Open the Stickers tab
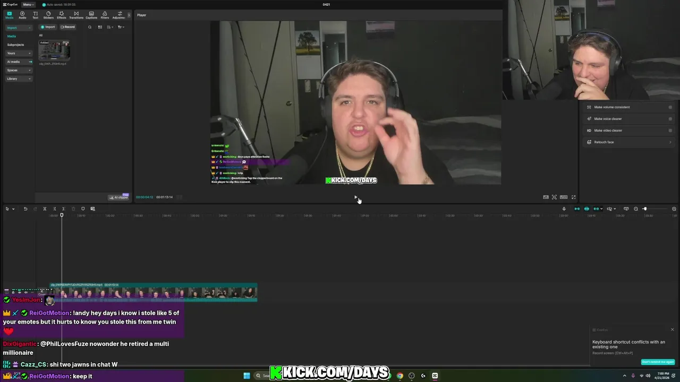Screen dimensions: 680x382 [48, 15]
